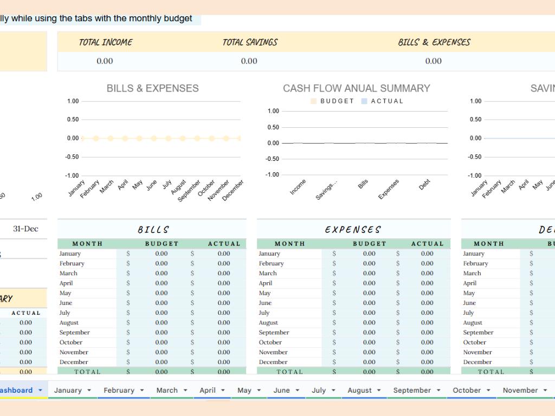This screenshot has width=555, height=416.
Task: Click the Bills & Expenses summary 0.00 value
Action: coord(433,61)
